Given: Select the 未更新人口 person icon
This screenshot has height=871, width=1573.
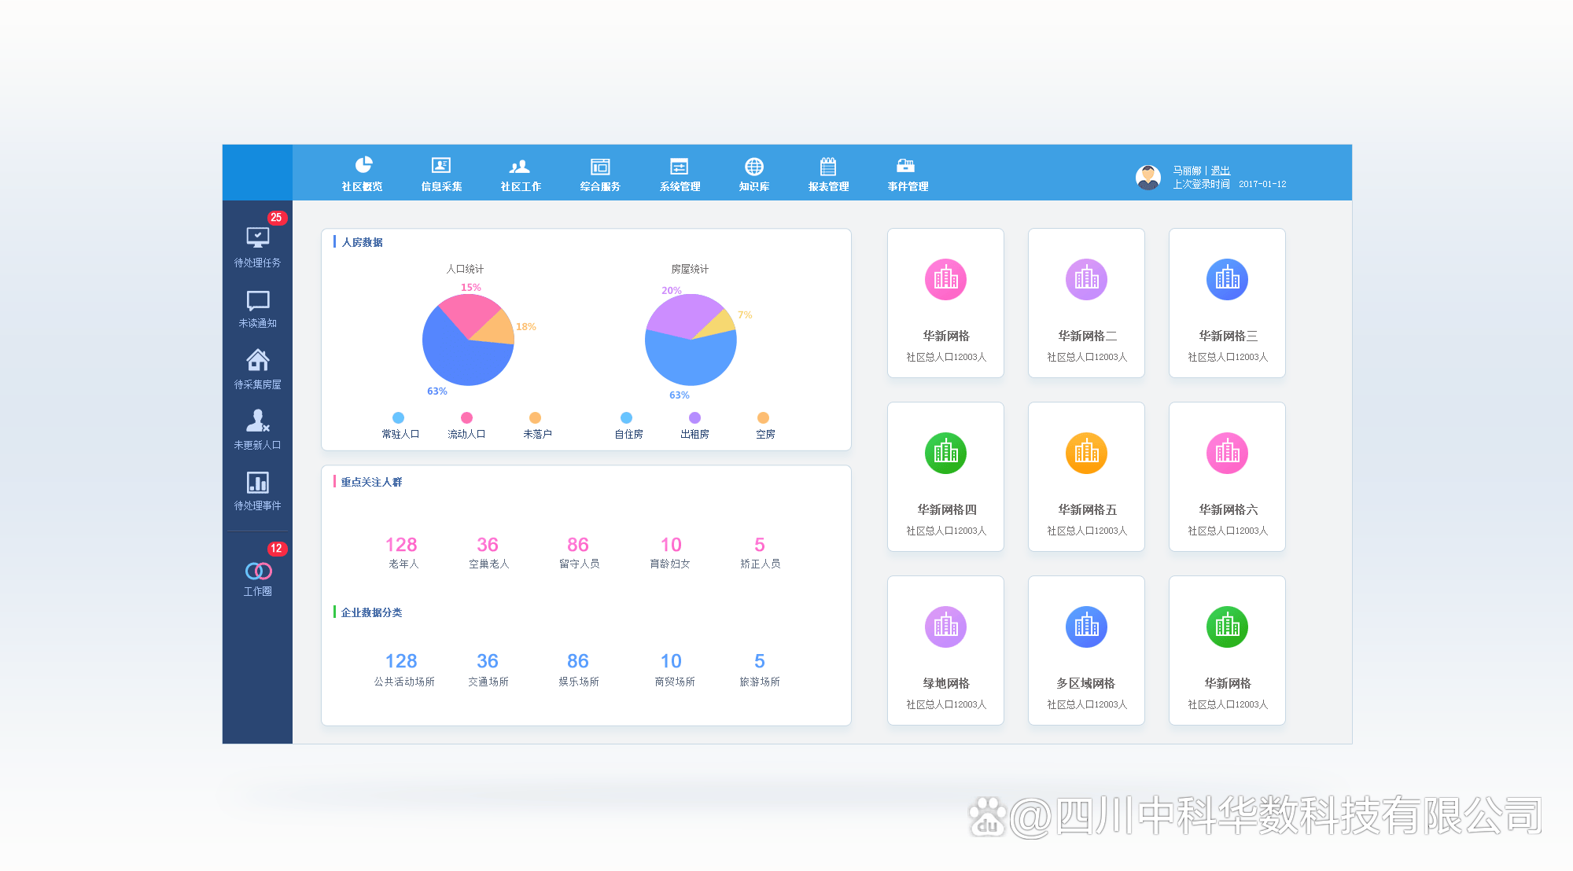Looking at the screenshot, I should (x=258, y=421).
